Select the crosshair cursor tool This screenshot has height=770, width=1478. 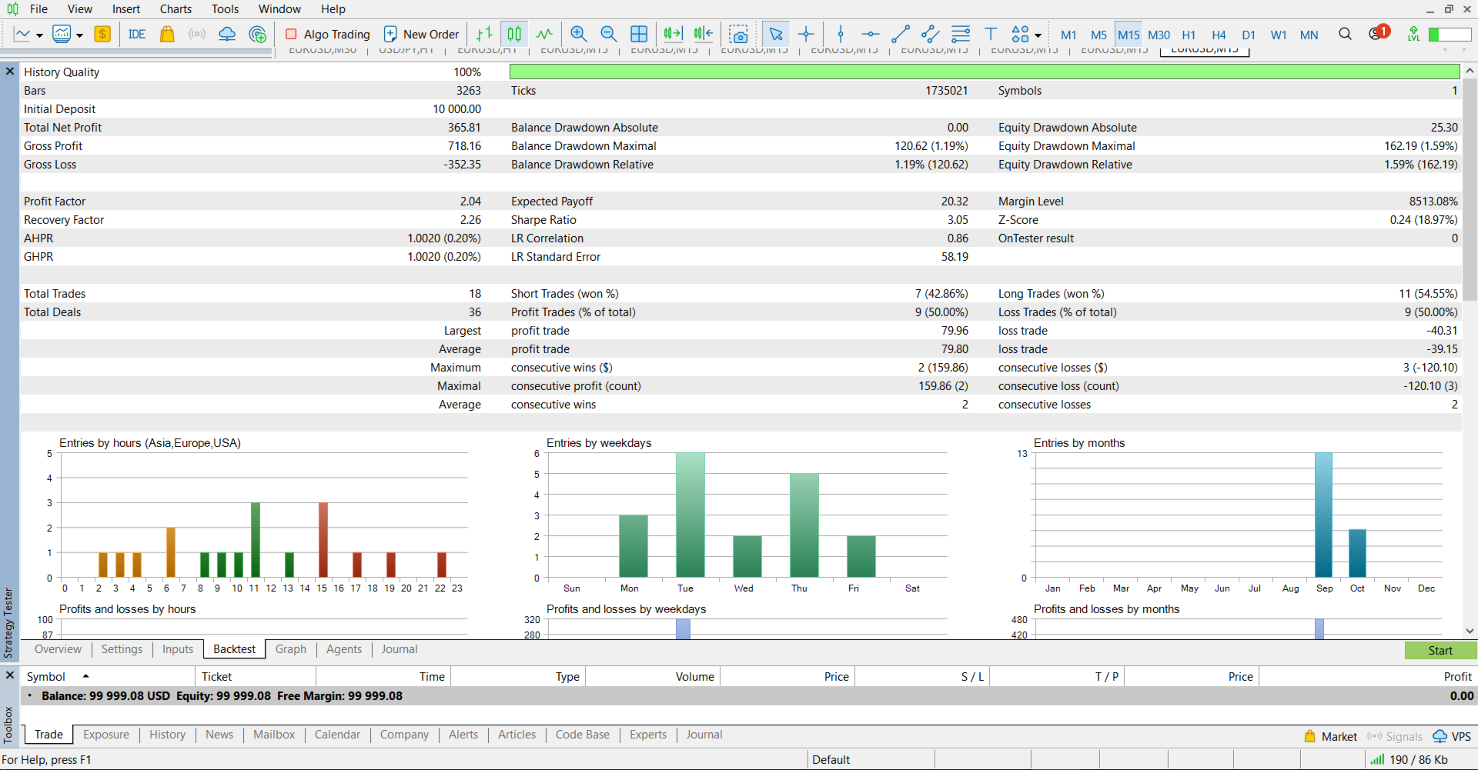(x=806, y=35)
